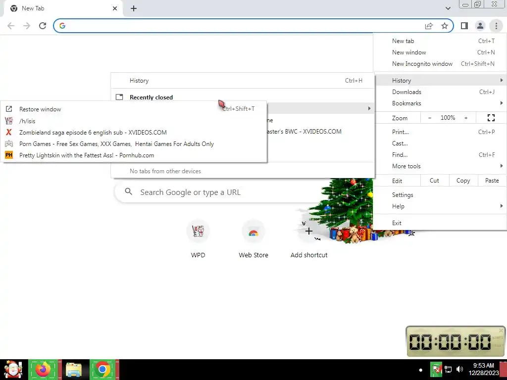Expand the More tools submenu arrow

click(501, 166)
